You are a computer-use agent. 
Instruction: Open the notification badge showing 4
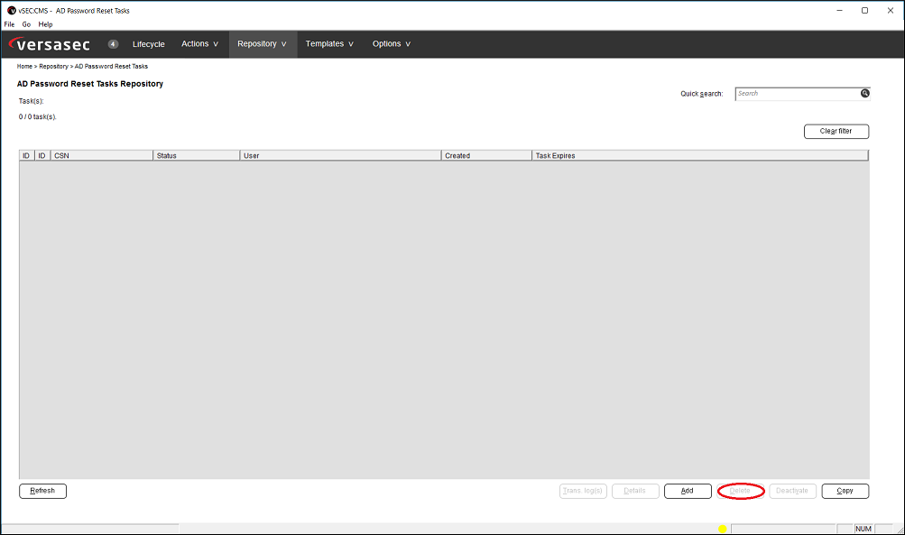(113, 44)
